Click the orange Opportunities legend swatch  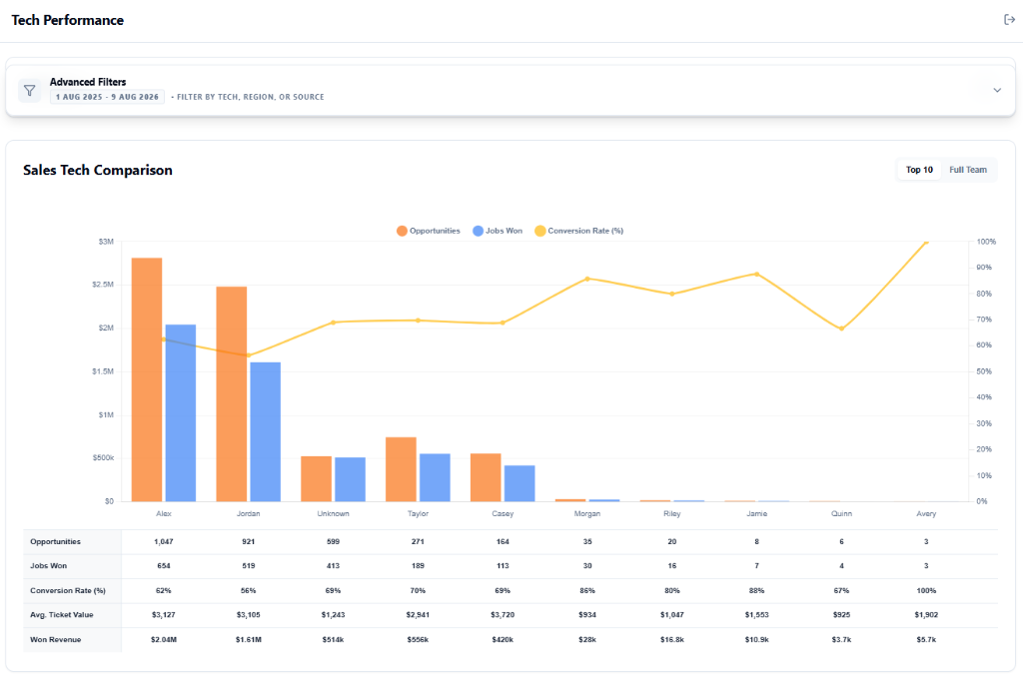402,231
